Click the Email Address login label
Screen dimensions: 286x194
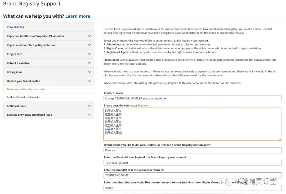(x=145, y=158)
